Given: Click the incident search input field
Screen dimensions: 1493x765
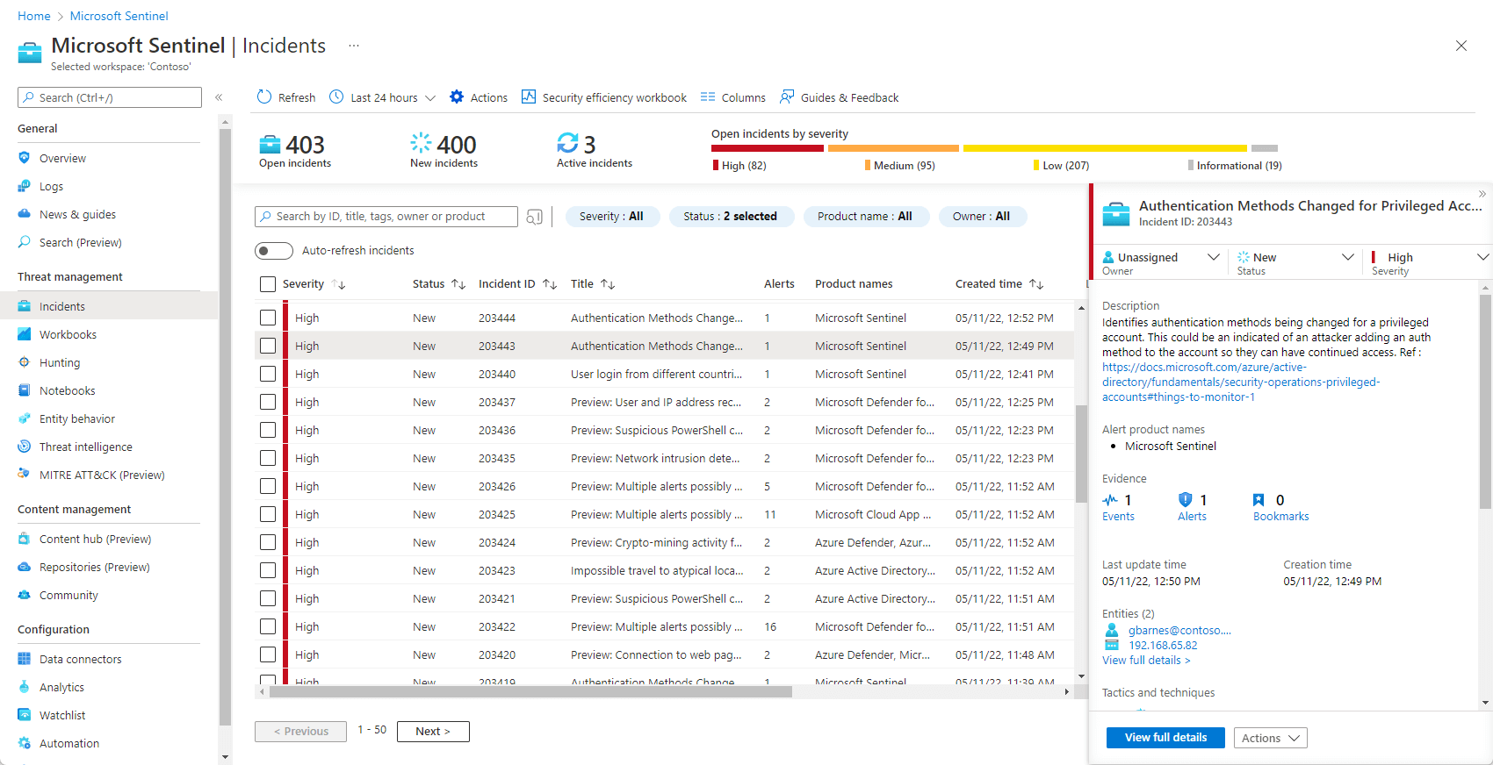Looking at the screenshot, I should tap(386, 217).
